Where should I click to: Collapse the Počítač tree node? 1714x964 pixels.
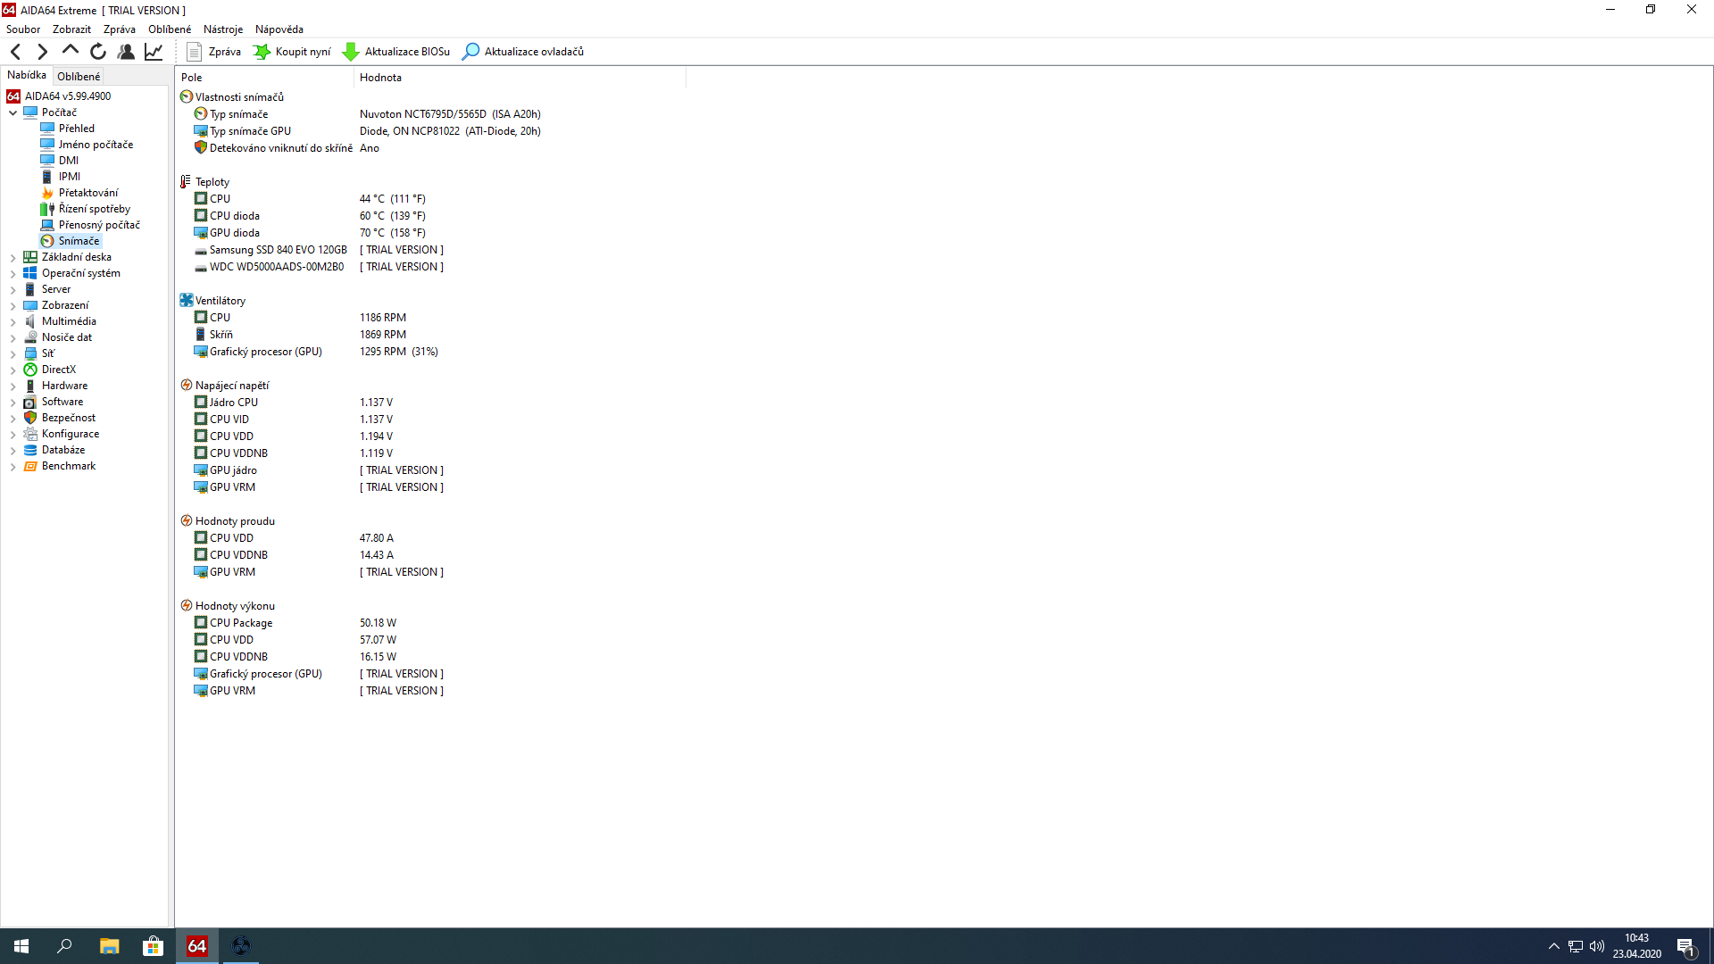tap(12, 112)
